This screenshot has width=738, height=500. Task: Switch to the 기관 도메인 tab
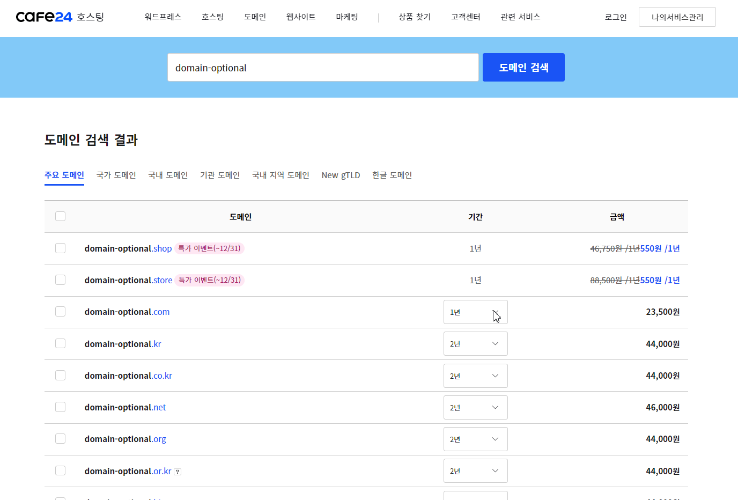220,175
